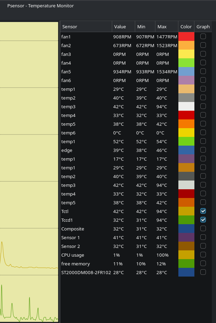Select the temp6 sensor name

tap(68, 133)
